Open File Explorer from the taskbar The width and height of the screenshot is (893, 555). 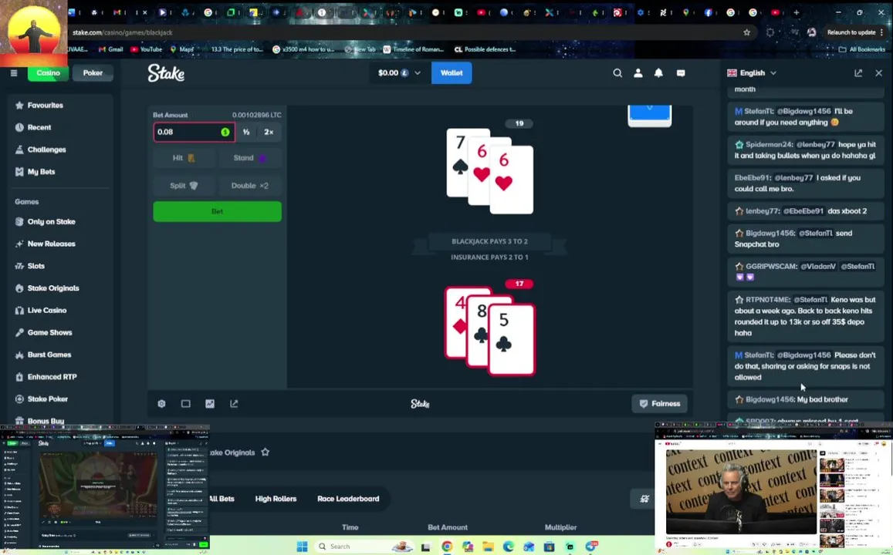tap(488, 547)
